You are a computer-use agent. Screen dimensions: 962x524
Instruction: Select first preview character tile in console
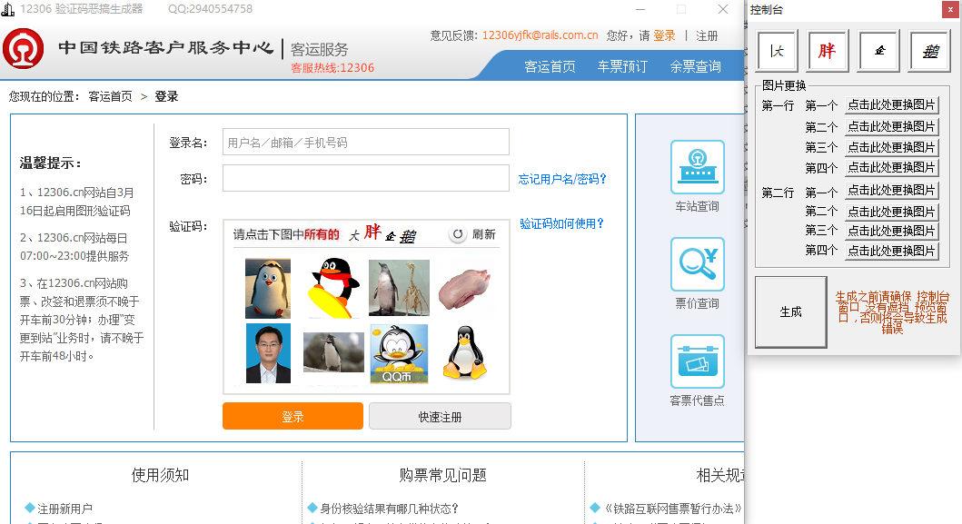point(778,51)
